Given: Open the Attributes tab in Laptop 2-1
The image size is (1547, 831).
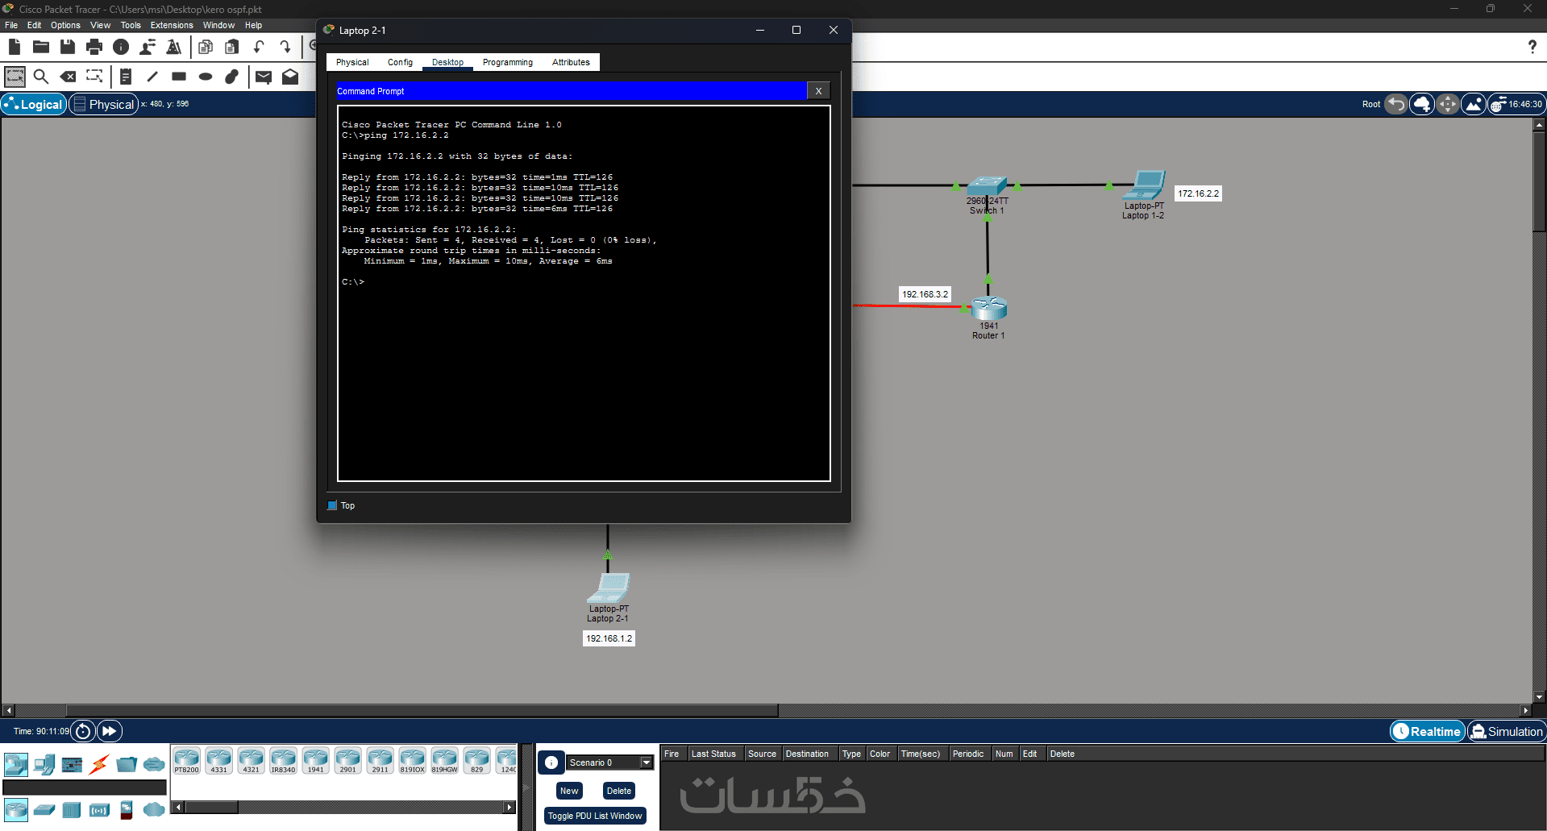Looking at the screenshot, I should [x=571, y=62].
